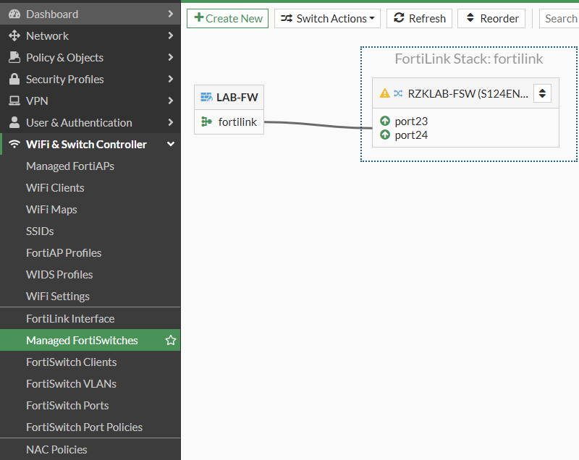Click the LAB-FW firewall icon
Viewport: 579px width, 460px height.
206,97
